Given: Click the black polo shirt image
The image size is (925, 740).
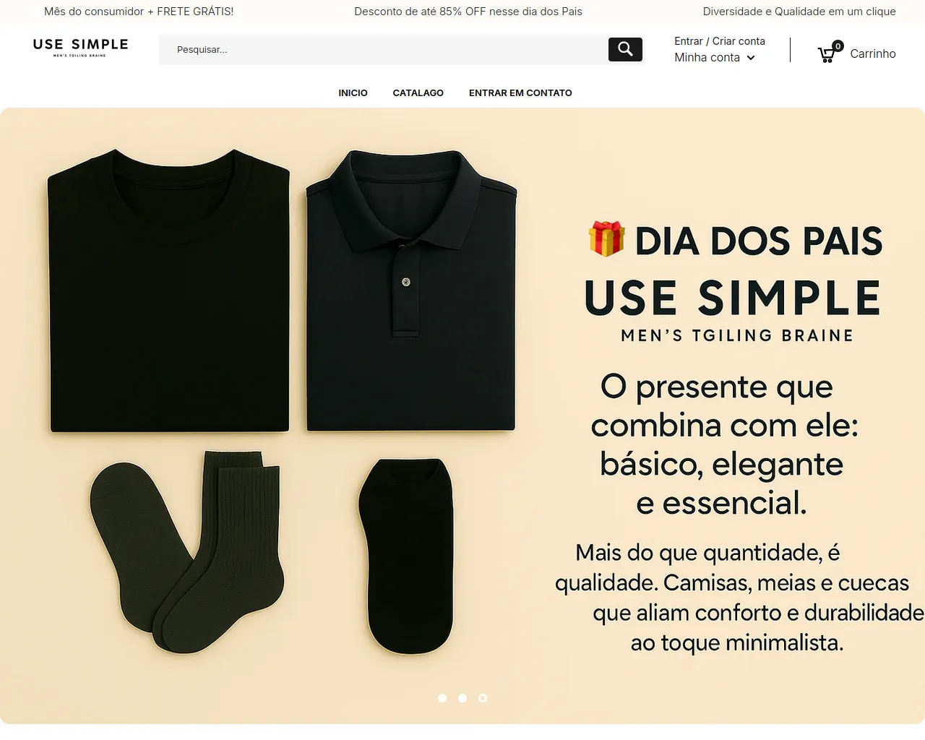Looking at the screenshot, I should (x=411, y=291).
